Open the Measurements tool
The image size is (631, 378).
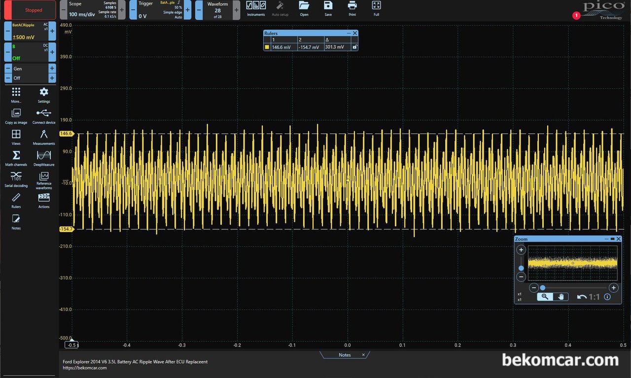click(44, 137)
